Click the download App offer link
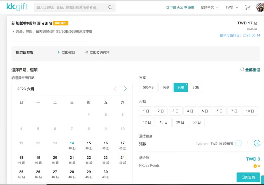 [180, 7]
